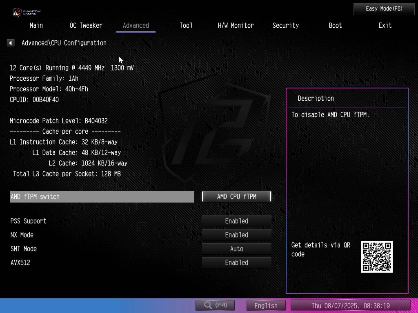418x313 pixels.
Task: Change the PSS Support setting
Action: click(x=236, y=221)
